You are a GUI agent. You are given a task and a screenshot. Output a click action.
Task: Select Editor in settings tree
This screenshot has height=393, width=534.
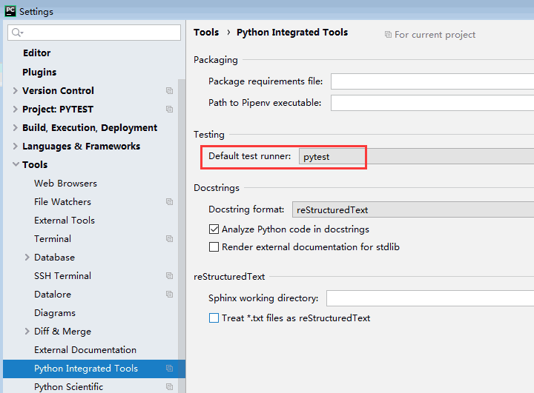click(x=37, y=53)
